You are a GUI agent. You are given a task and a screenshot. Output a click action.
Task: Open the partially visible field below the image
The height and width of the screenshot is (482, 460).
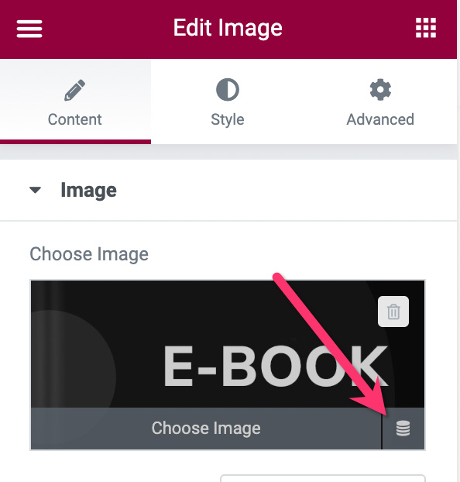point(323,478)
